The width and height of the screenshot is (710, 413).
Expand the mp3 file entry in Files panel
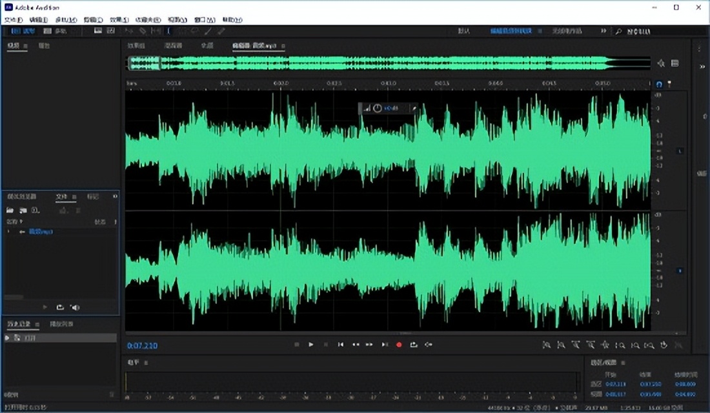[8, 231]
